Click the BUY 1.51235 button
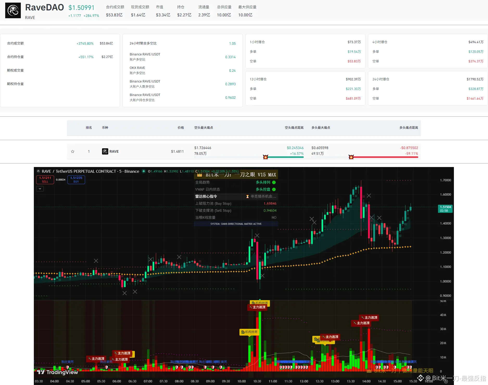Image resolution: width=488 pixels, height=385 pixels. [x=76, y=179]
